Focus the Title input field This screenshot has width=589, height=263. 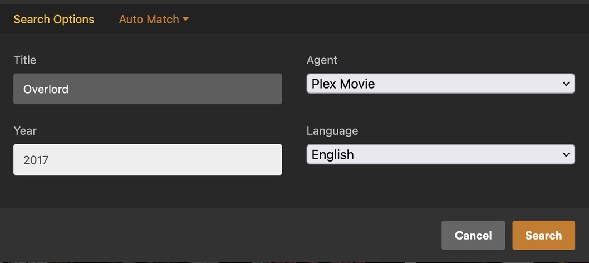(148, 89)
